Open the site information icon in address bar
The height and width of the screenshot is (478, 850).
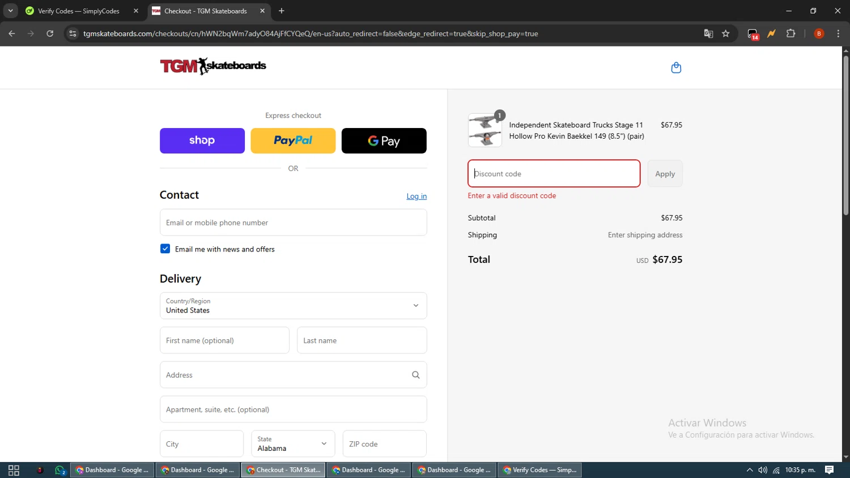pos(73,33)
